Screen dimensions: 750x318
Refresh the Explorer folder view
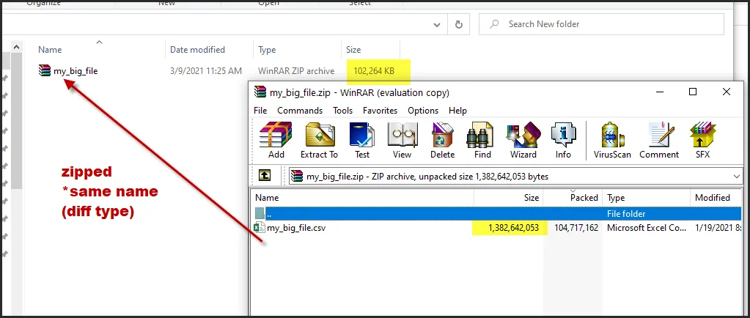(459, 24)
